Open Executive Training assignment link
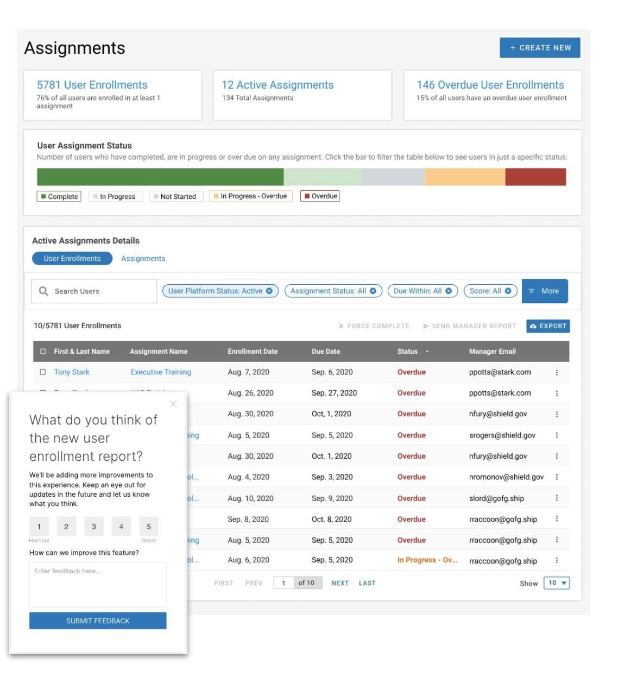The width and height of the screenshot is (618, 676). point(161,372)
